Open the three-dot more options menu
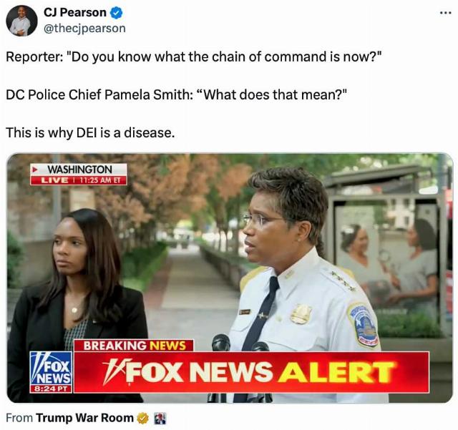This screenshot has width=458, height=430. [446, 13]
